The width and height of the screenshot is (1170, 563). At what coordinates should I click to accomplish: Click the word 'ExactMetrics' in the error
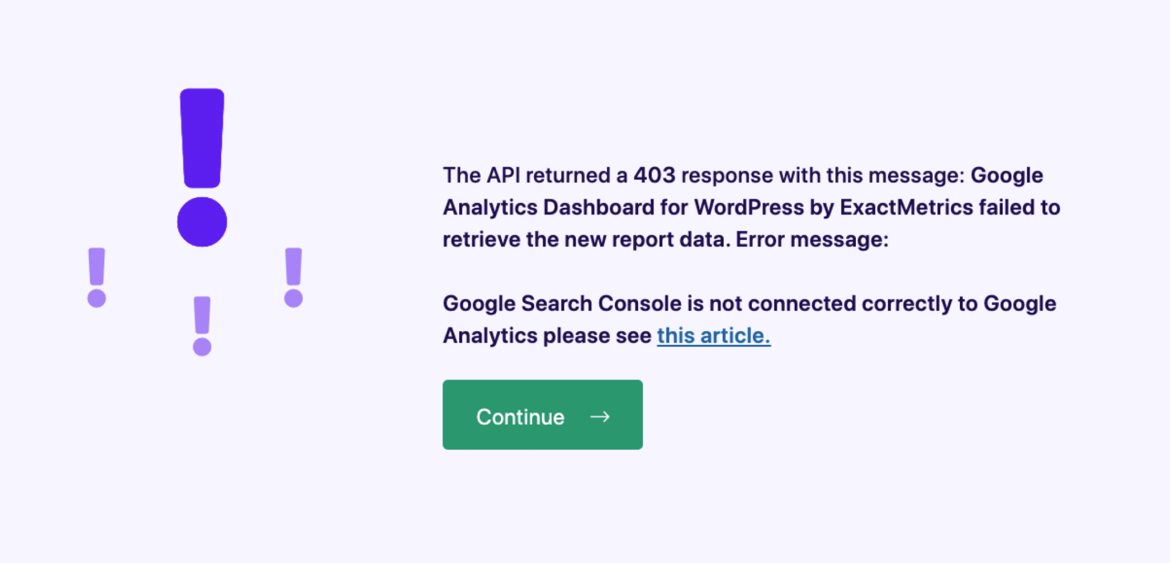click(x=906, y=207)
